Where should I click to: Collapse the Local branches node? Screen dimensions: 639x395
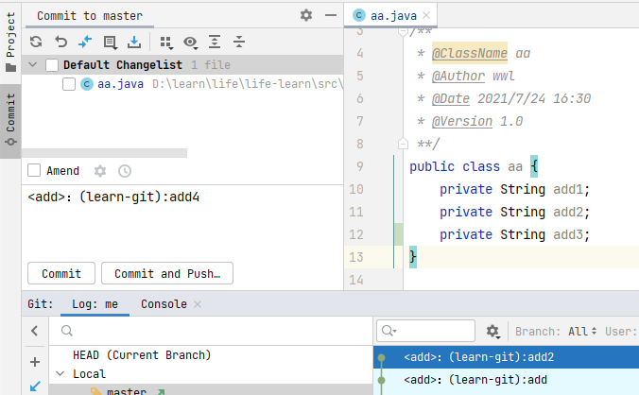point(61,374)
